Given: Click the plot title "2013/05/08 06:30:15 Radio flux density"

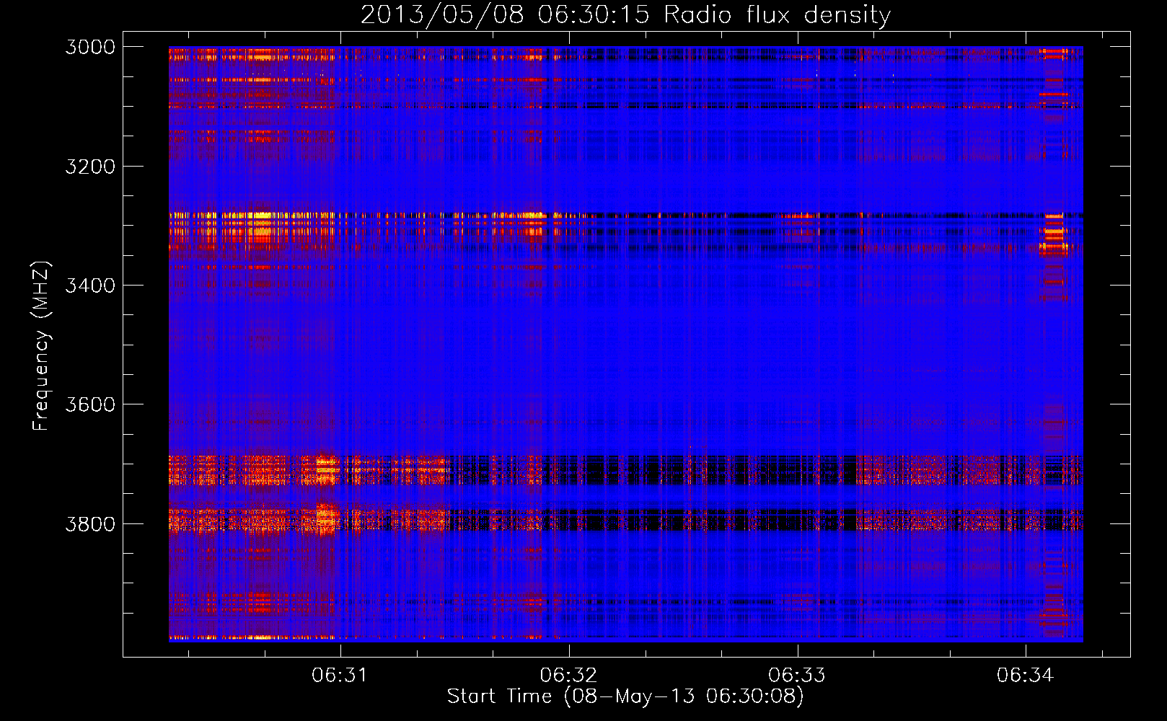Looking at the screenshot, I should pyautogui.click(x=625, y=15).
